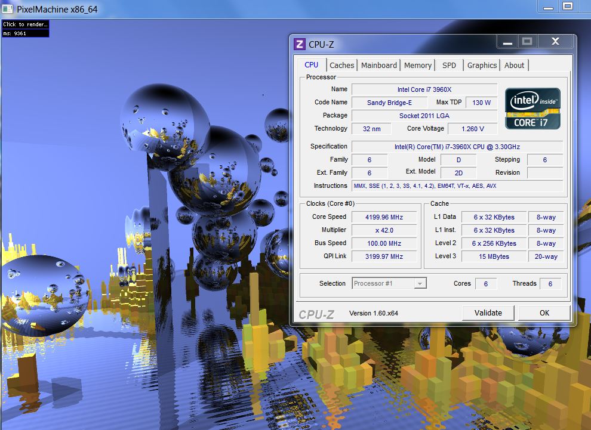Go to the SPD tab
The image size is (591, 430).
point(449,66)
